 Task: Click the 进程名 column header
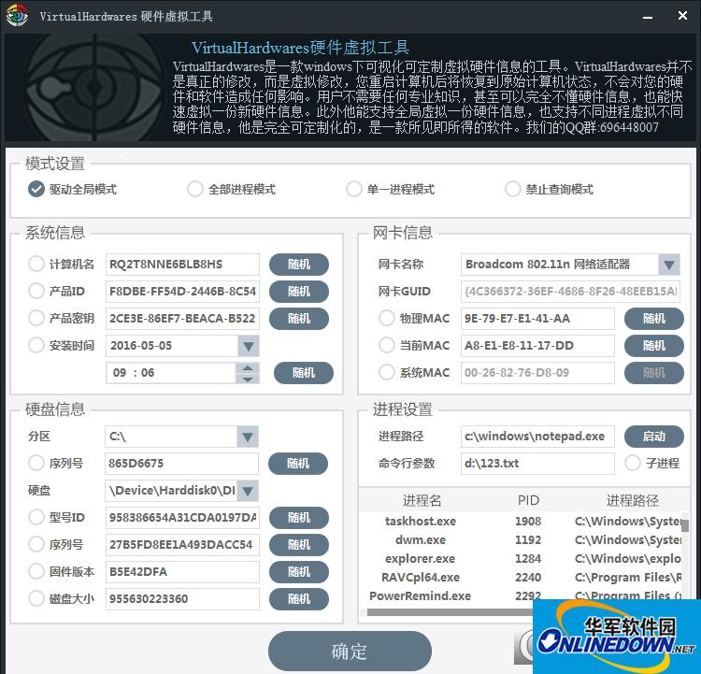pyautogui.click(x=422, y=500)
